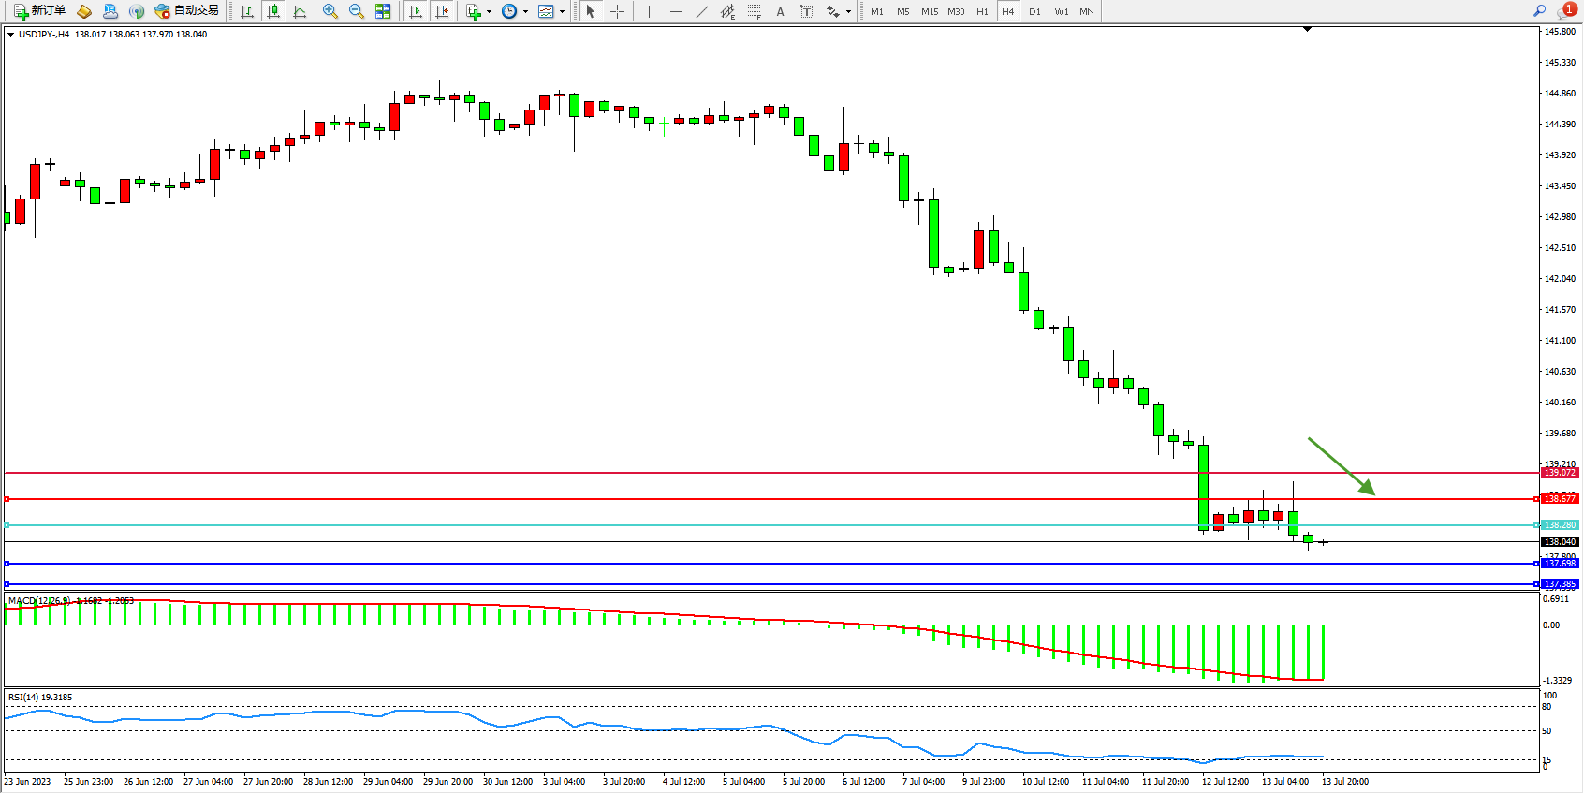The image size is (1584, 794).
Task: Open the periodicity clock dropdown arrow
Action: click(x=525, y=12)
